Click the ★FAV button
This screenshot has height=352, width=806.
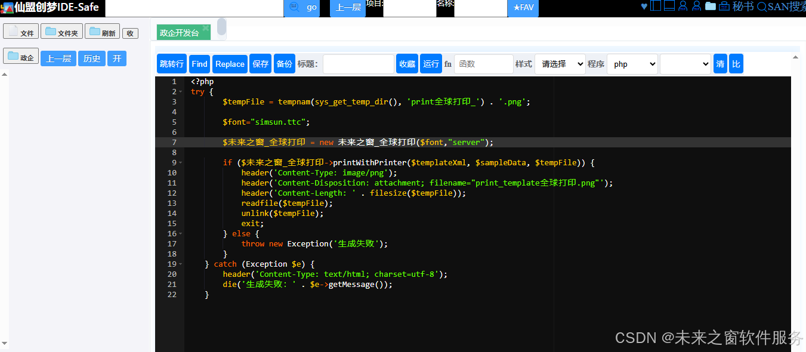[523, 8]
